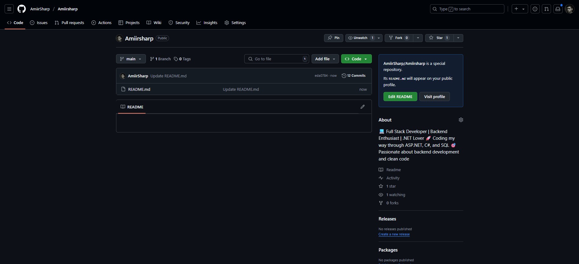
Task: Focus the Type to search field
Action: (x=467, y=9)
